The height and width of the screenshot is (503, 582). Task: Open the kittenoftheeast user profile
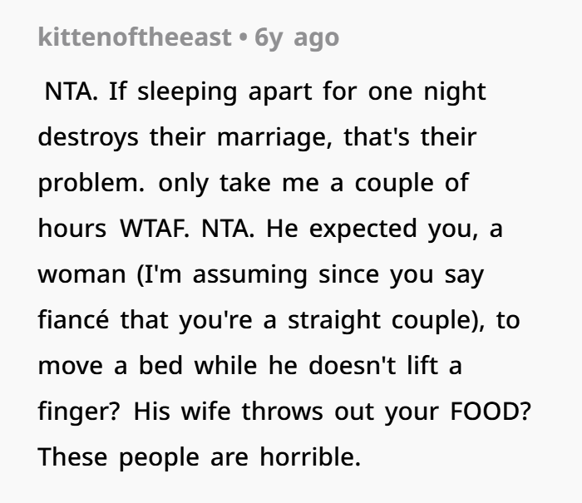click(134, 37)
